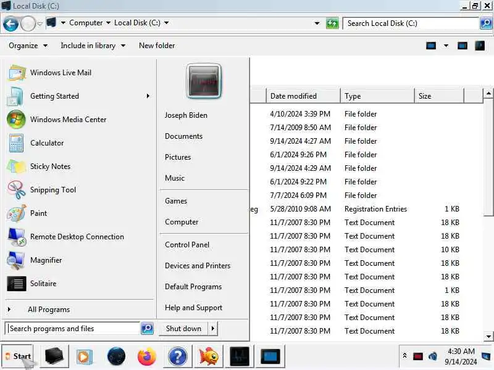Open Explorer help icon in toolbar
This screenshot has height=370, width=494.
pos(480,46)
